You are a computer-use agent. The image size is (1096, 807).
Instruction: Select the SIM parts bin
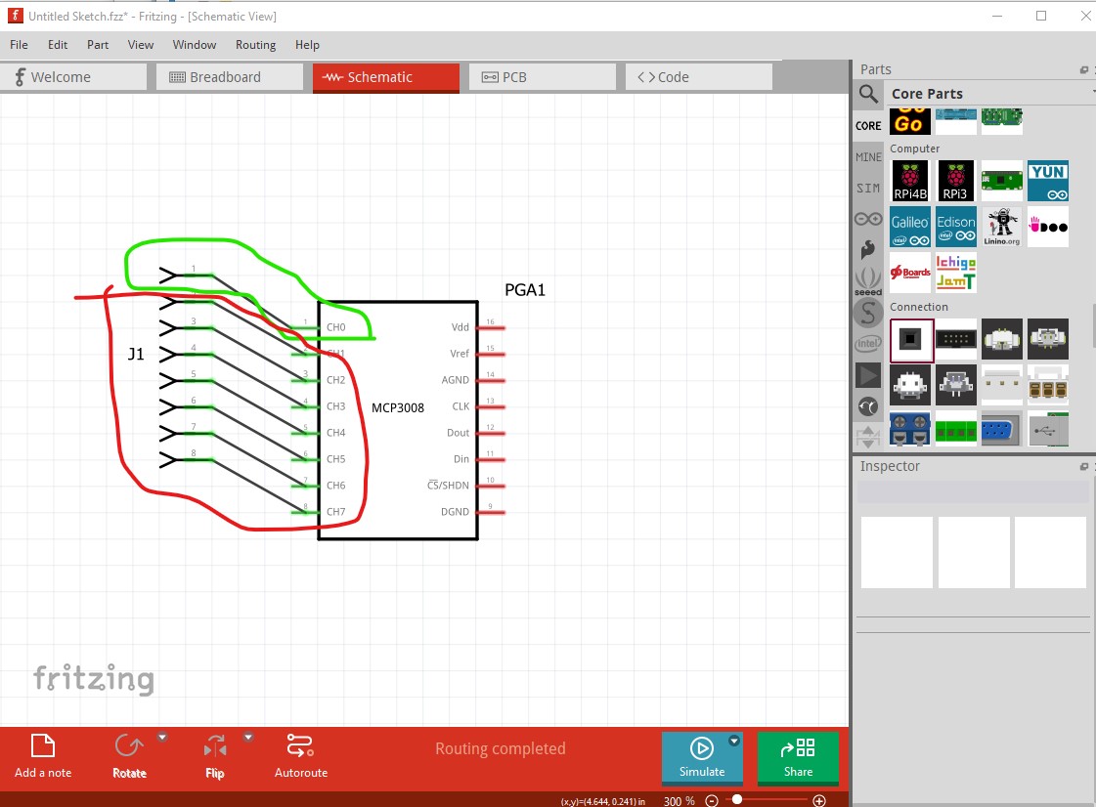tap(868, 188)
